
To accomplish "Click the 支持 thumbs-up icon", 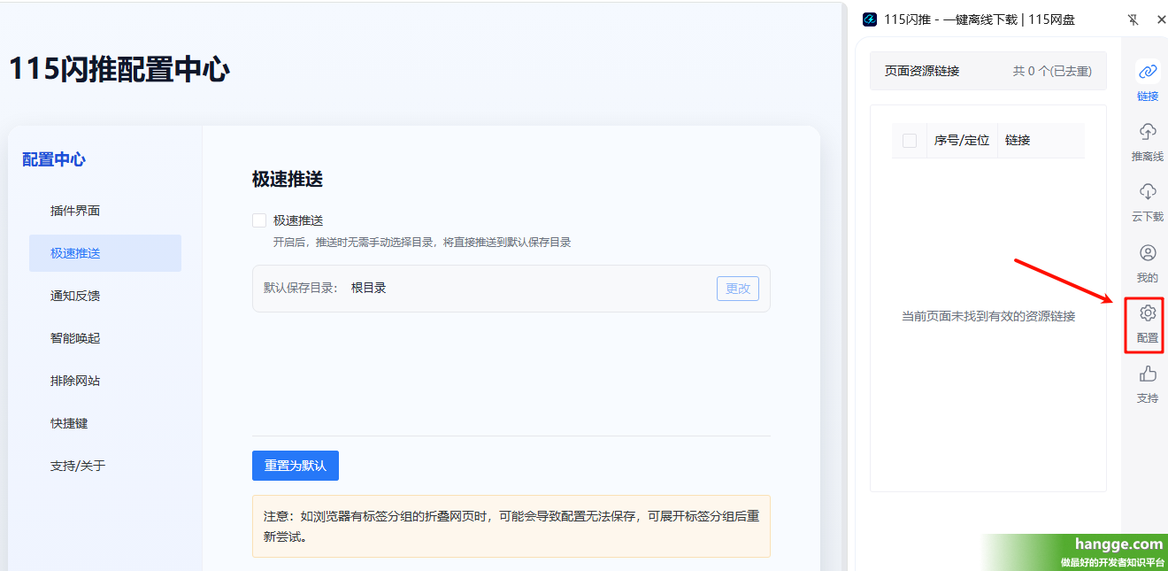I will [x=1148, y=374].
